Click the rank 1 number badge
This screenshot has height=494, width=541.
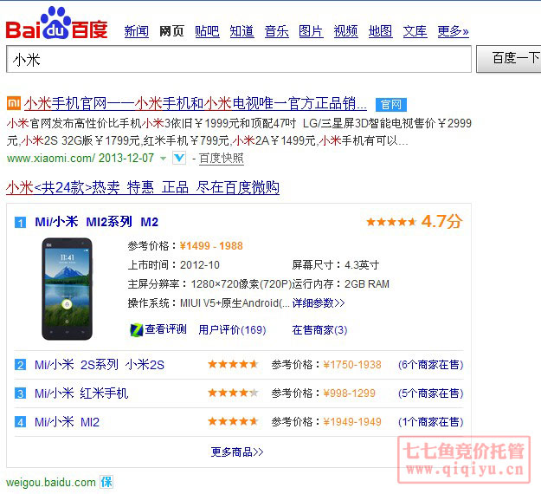coord(21,223)
